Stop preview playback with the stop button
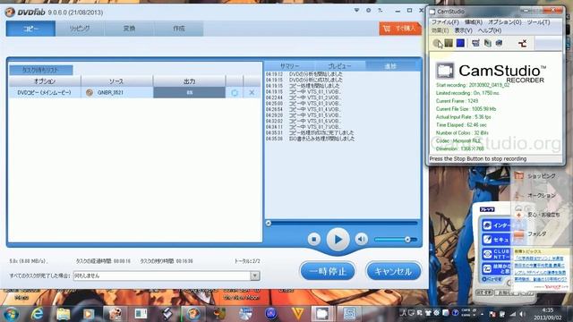Image resolution: width=573 pixels, height=322 pixels. (x=314, y=239)
